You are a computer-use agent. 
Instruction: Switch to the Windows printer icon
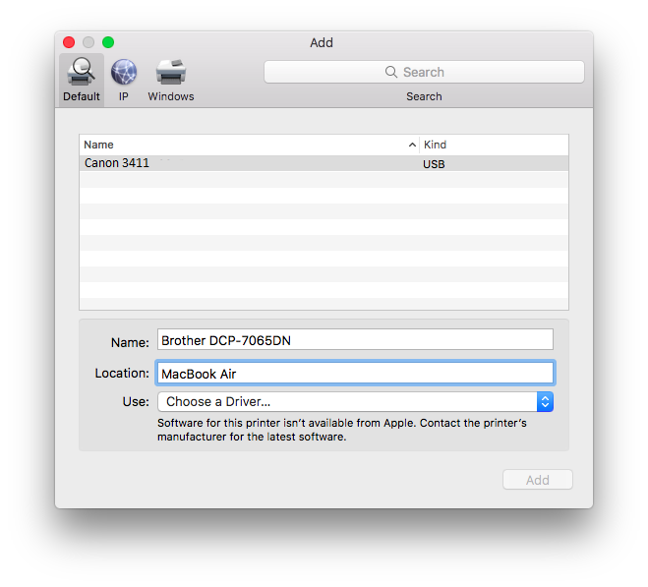coord(171,72)
